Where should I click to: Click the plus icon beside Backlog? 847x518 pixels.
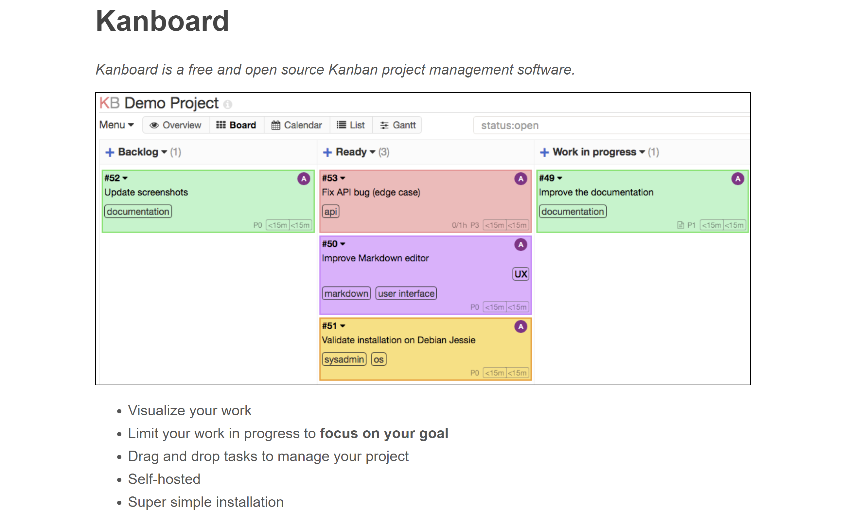click(110, 152)
